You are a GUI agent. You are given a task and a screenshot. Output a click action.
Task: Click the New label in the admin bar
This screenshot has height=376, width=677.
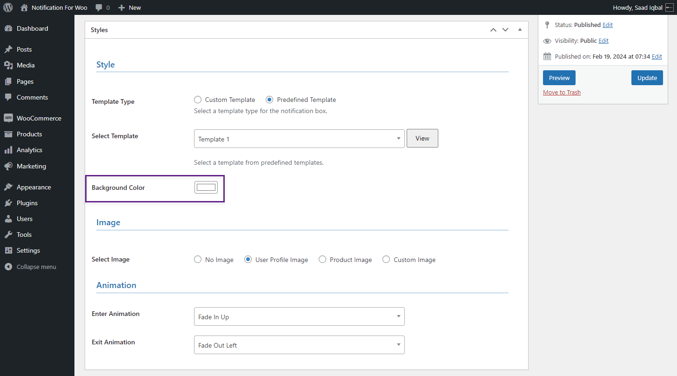(135, 8)
